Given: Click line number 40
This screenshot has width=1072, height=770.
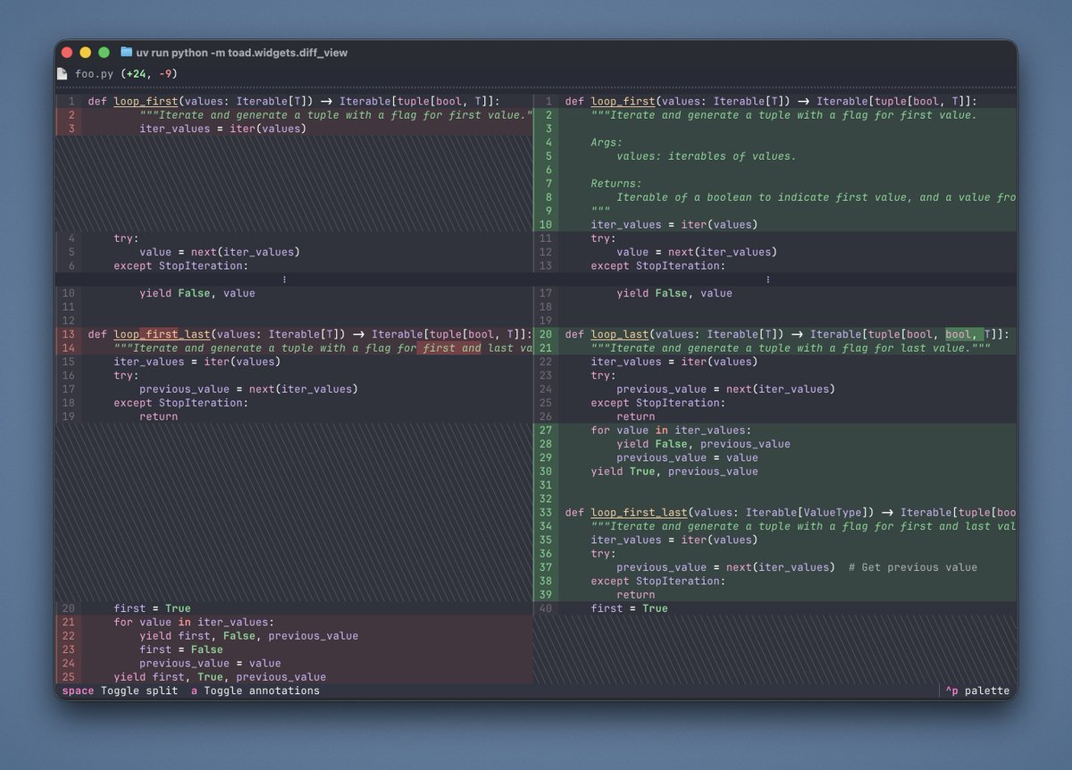Looking at the screenshot, I should pos(546,608).
